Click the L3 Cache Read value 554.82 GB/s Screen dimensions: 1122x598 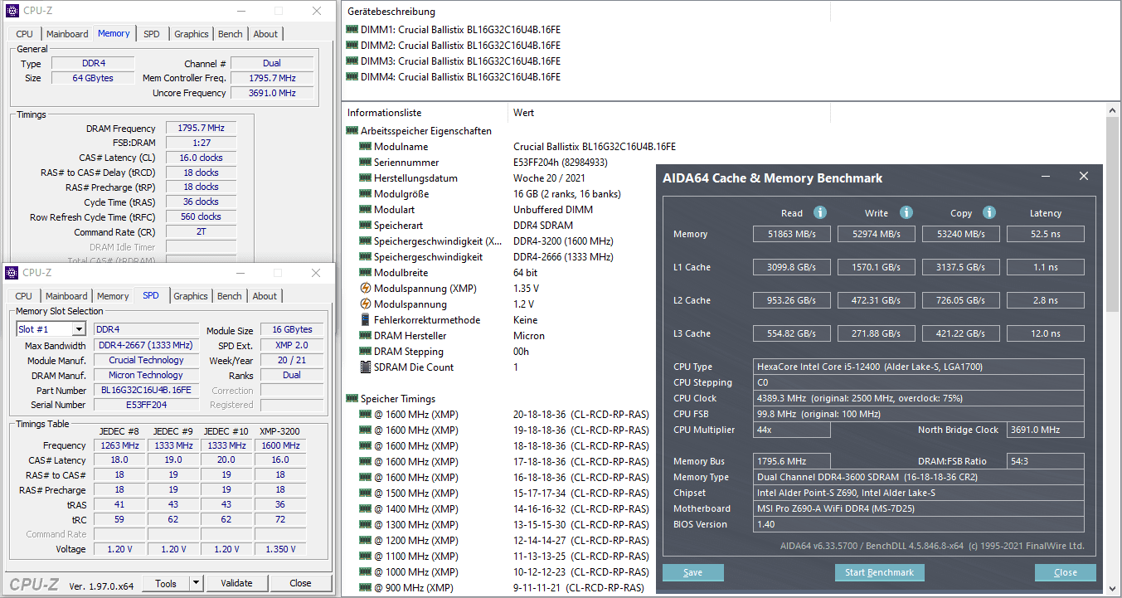click(792, 333)
